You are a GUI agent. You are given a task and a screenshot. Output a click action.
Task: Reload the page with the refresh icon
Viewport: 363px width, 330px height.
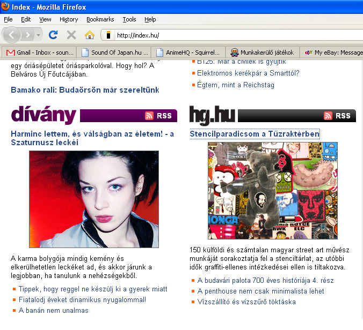(53, 35)
